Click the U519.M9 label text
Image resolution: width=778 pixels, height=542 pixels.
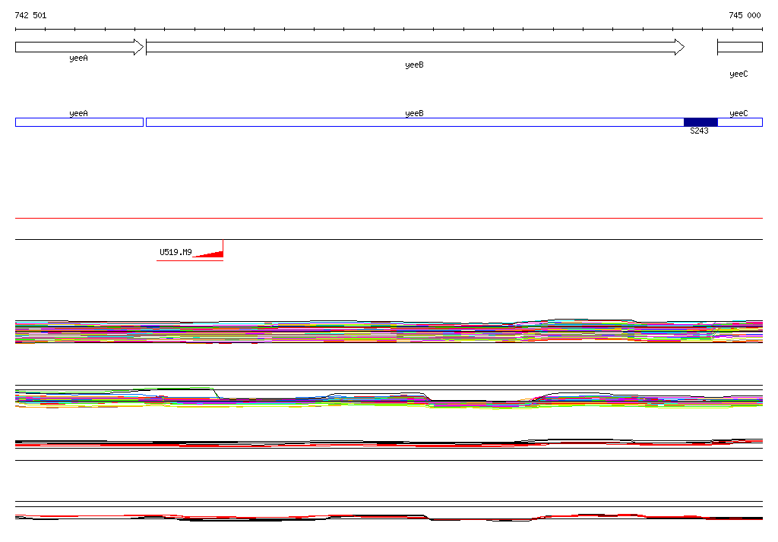[176, 252]
